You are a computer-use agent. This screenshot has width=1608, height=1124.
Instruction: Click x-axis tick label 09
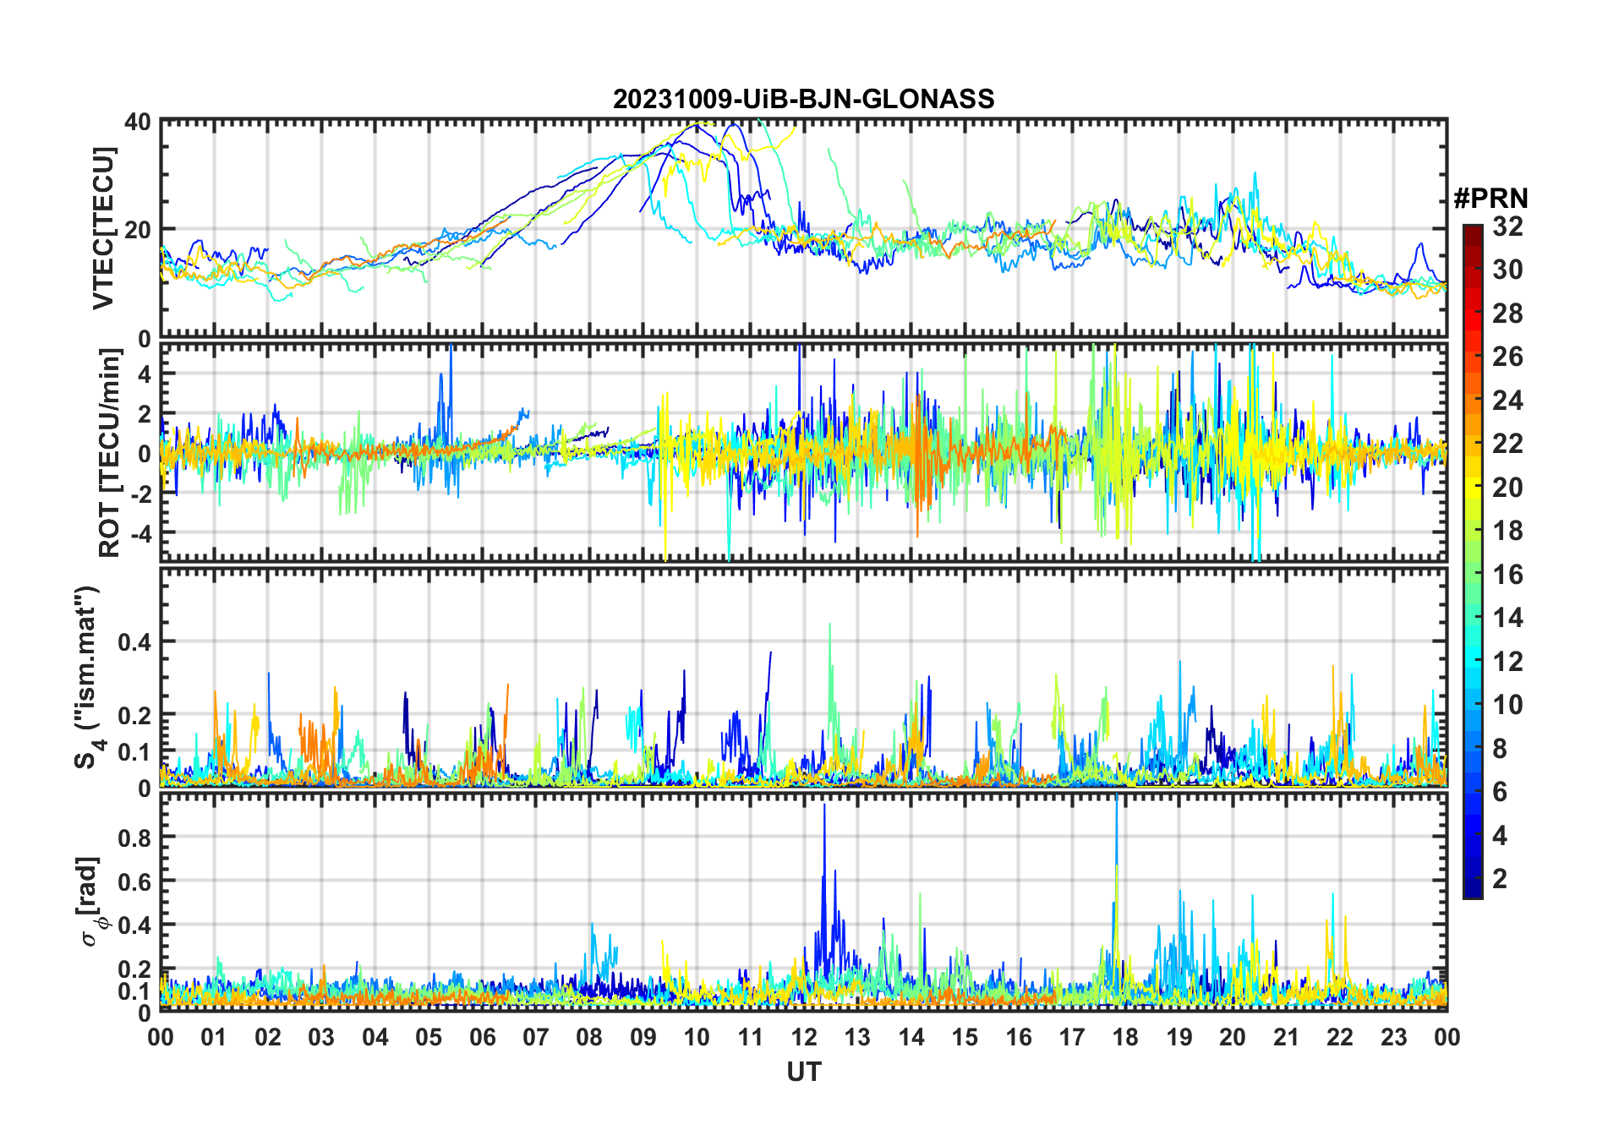643,1038
